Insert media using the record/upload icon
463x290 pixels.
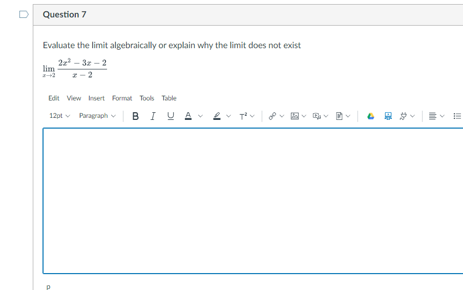click(317, 116)
